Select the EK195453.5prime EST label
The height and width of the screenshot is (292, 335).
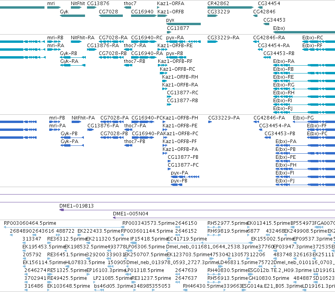[44, 247]
